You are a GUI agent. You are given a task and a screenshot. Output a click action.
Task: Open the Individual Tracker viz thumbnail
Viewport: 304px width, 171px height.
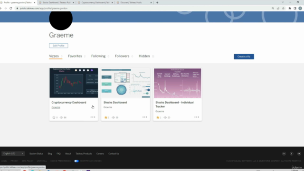coord(178,83)
